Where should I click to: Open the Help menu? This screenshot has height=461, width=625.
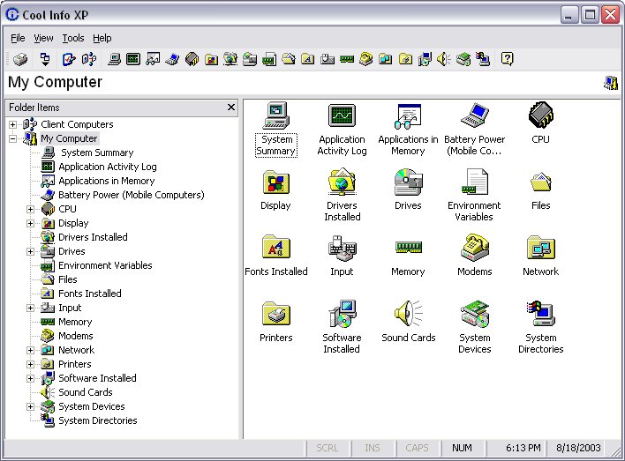pos(102,38)
